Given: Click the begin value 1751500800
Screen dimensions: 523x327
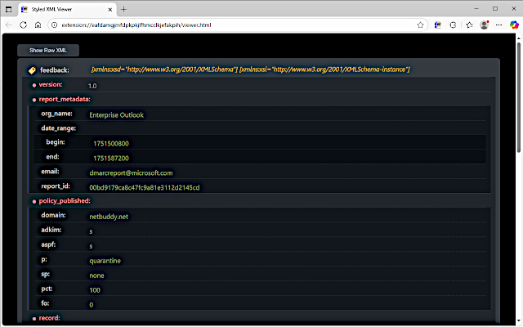Looking at the screenshot, I should tap(111, 144).
